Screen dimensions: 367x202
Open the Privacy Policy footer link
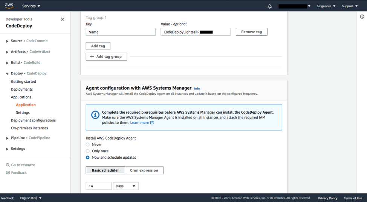pos(328,198)
